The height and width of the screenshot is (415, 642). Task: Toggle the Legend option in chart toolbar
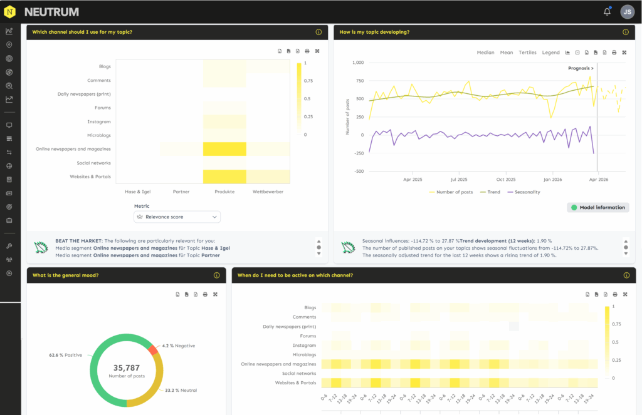[550, 53]
